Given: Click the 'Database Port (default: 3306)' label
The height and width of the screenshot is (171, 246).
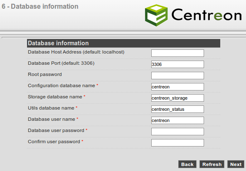Looking at the screenshot, I should point(61,63).
